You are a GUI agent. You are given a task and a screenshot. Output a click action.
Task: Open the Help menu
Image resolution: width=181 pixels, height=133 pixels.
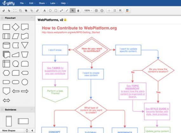pyautogui.click(x=64, y=3)
